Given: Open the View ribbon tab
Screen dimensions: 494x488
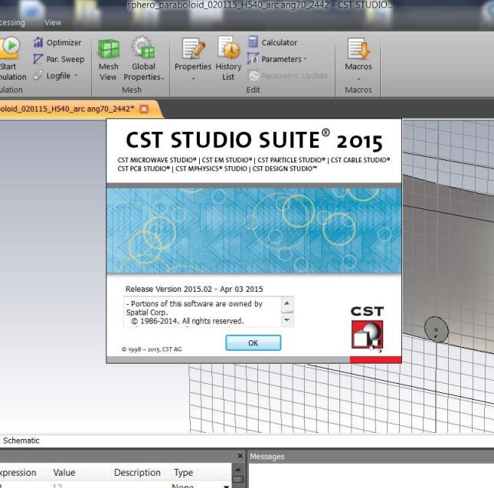Looking at the screenshot, I should (53, 23).
